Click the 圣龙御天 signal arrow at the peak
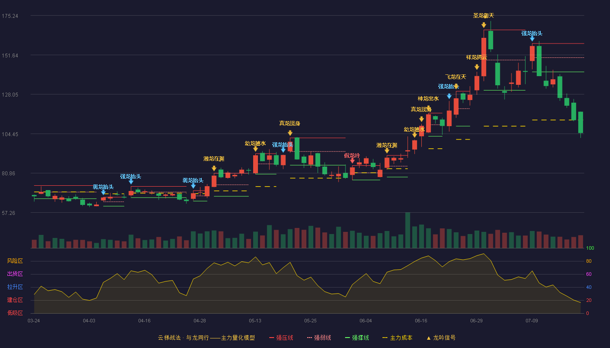610x348 pixels. 484,25
